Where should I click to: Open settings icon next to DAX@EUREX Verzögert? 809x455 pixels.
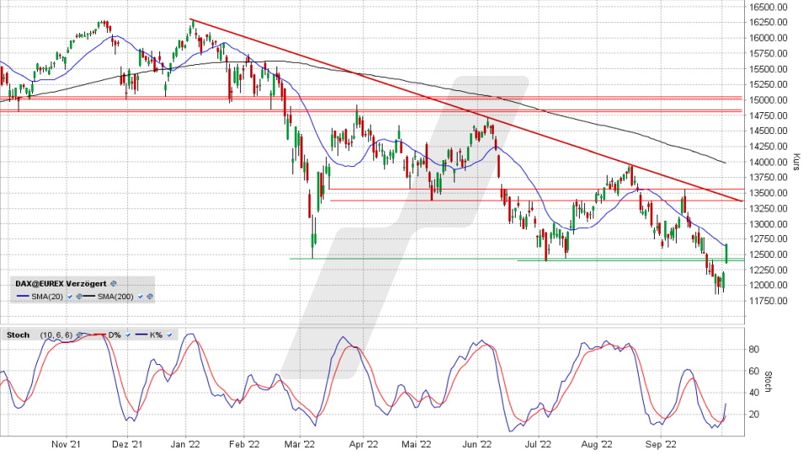click(x=114, y=284)
